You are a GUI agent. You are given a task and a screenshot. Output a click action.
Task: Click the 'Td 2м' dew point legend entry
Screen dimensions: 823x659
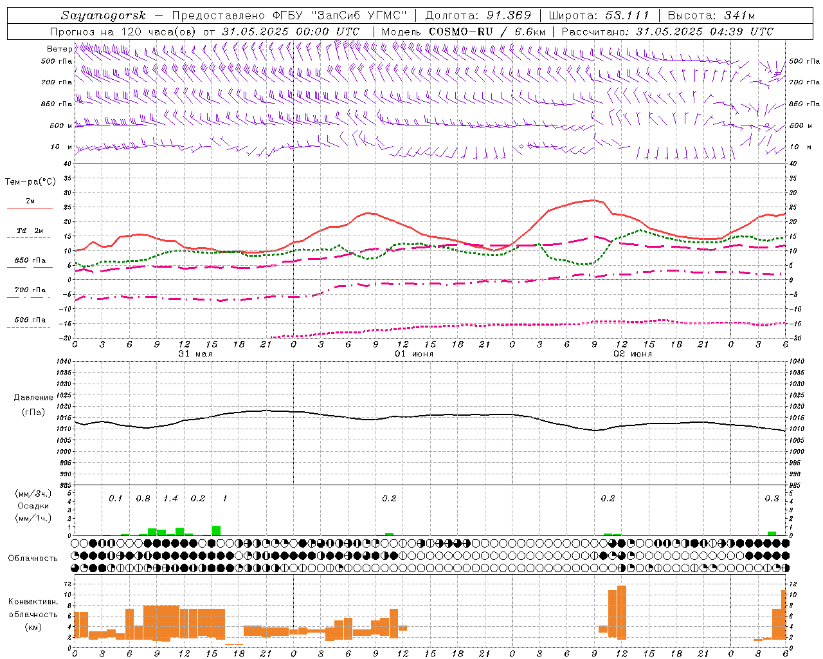30,230
